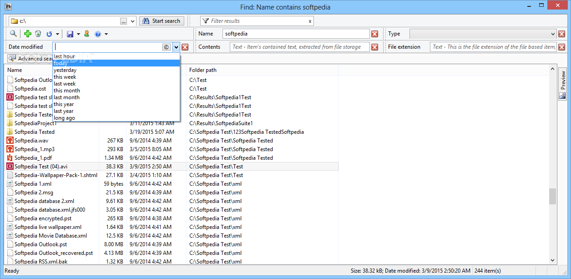
Task: Select the Softpedia.ost file row
Action: [172, 89]
